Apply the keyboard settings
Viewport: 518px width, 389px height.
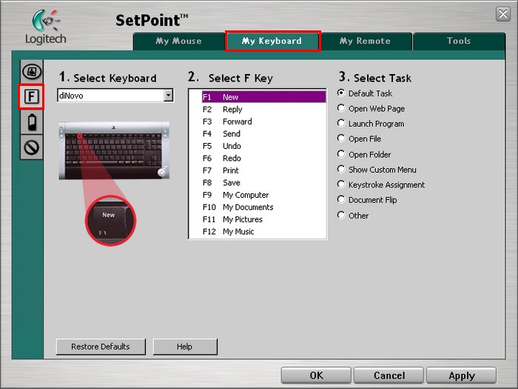tap(462, 376)
